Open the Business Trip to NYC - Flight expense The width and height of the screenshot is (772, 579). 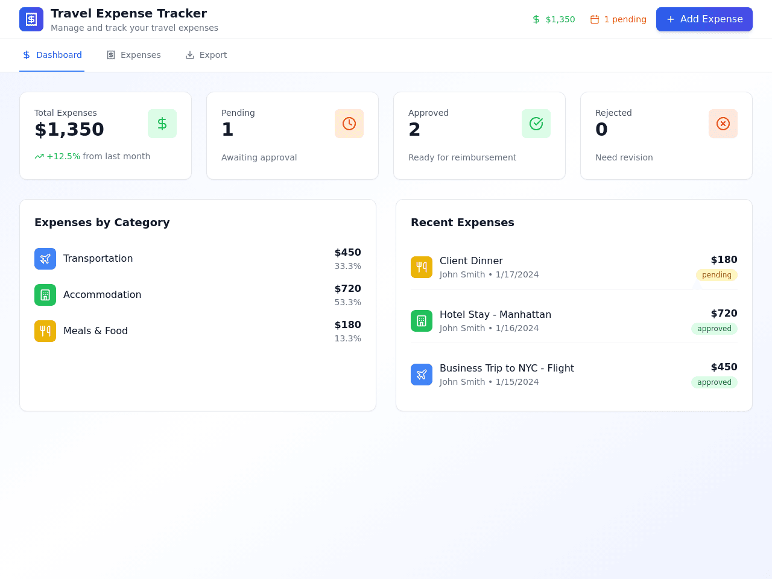pos(574,375)
